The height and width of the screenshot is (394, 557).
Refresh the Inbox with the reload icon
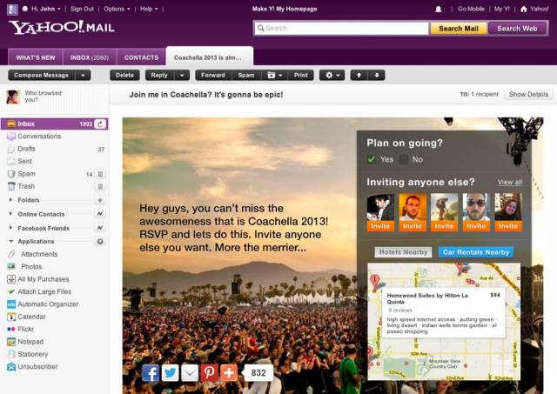tap(101, 124)
